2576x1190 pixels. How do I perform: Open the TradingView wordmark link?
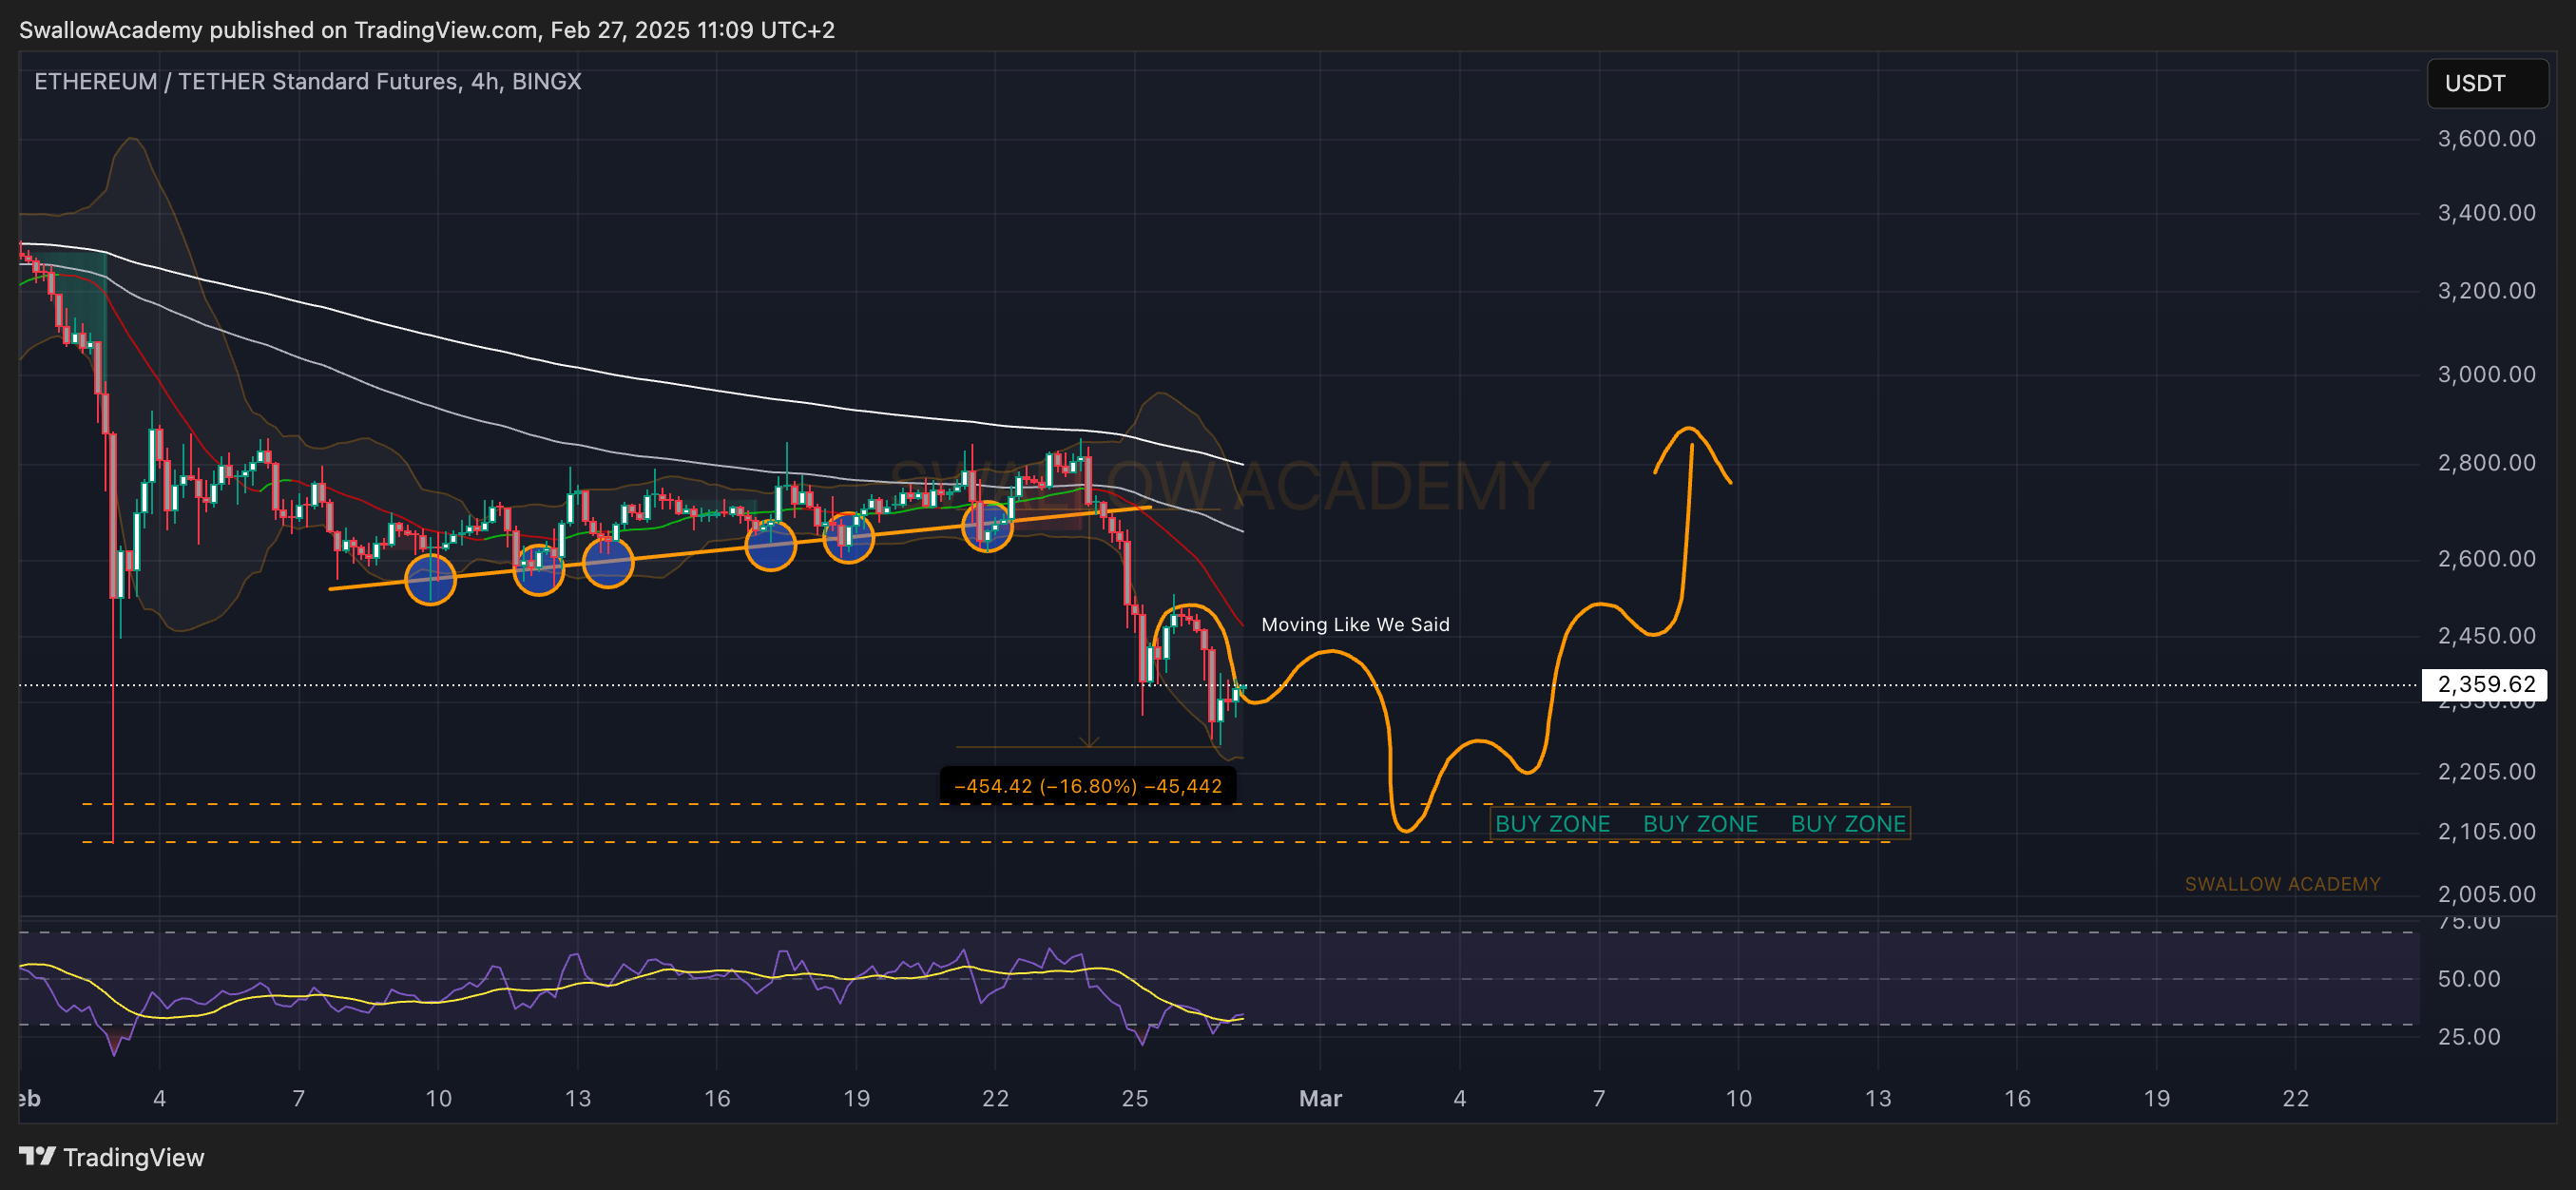[x=133, y=1157]
